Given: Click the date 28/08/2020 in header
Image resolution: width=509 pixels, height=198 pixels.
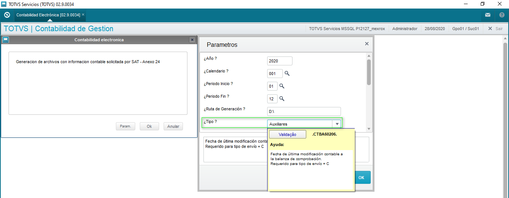Looking at the screenshot, I should (x=434, y=29).
